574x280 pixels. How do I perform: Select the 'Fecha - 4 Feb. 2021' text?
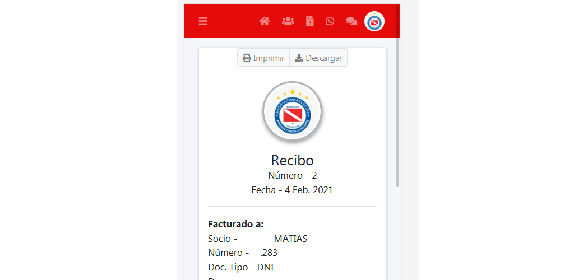click(x=293, y=190)
